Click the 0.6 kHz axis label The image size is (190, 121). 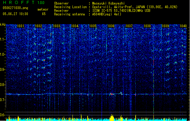2,115
